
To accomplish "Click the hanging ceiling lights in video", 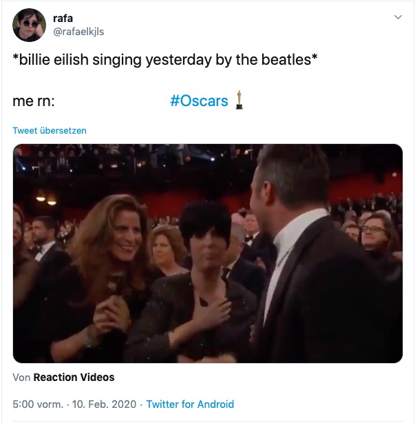I will [46, 198].
